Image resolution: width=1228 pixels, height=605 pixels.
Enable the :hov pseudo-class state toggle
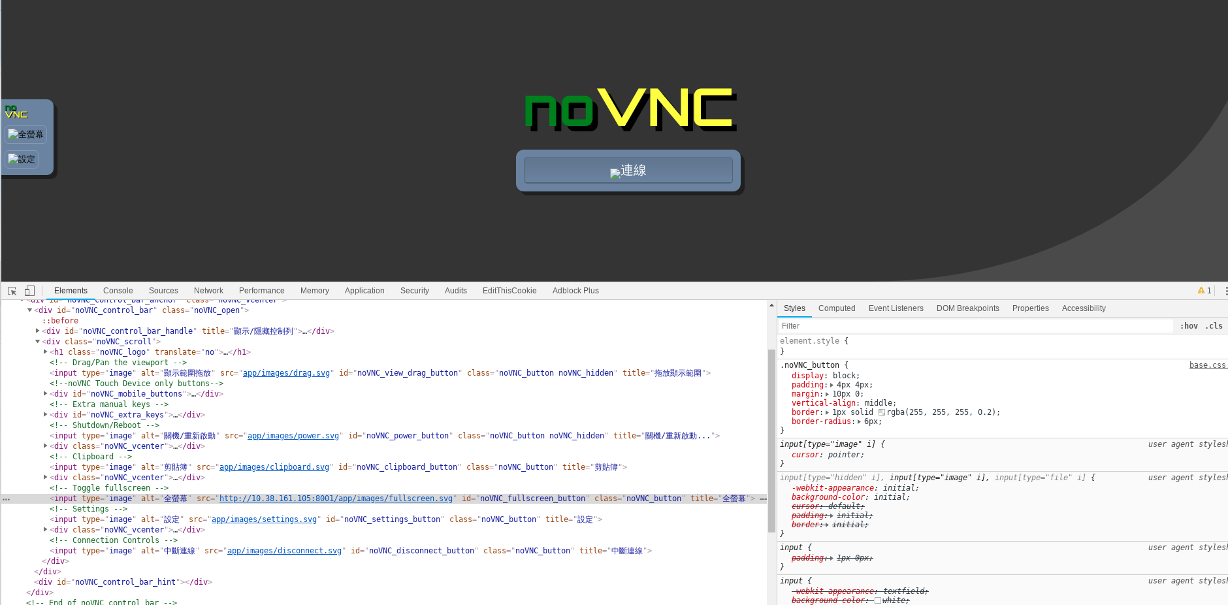click(x=1189, y=325)
